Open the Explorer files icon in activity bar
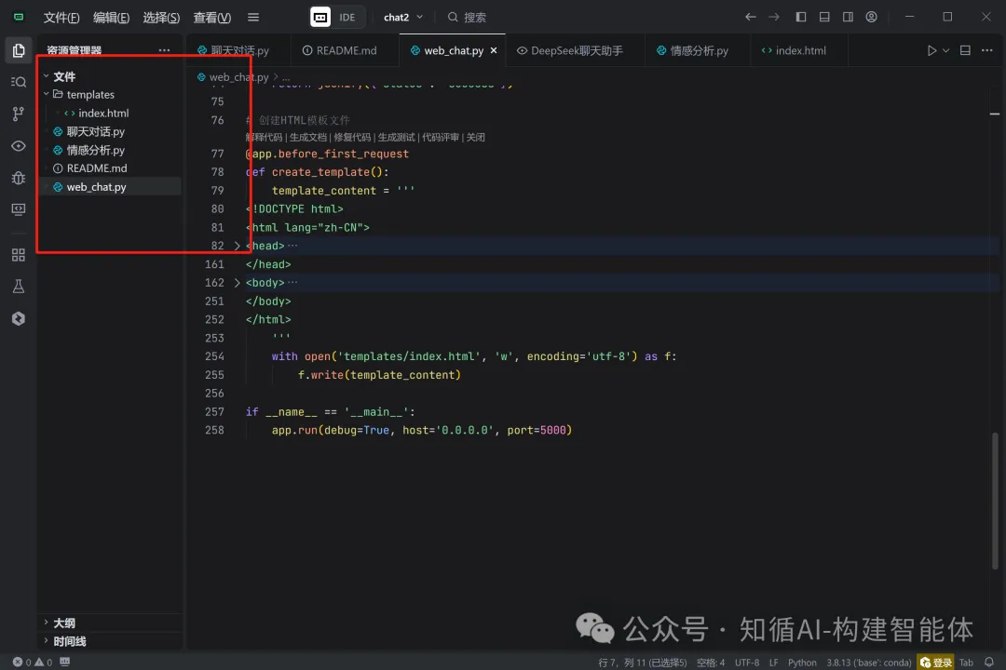The image size is (1006, 670). [19, 50]
